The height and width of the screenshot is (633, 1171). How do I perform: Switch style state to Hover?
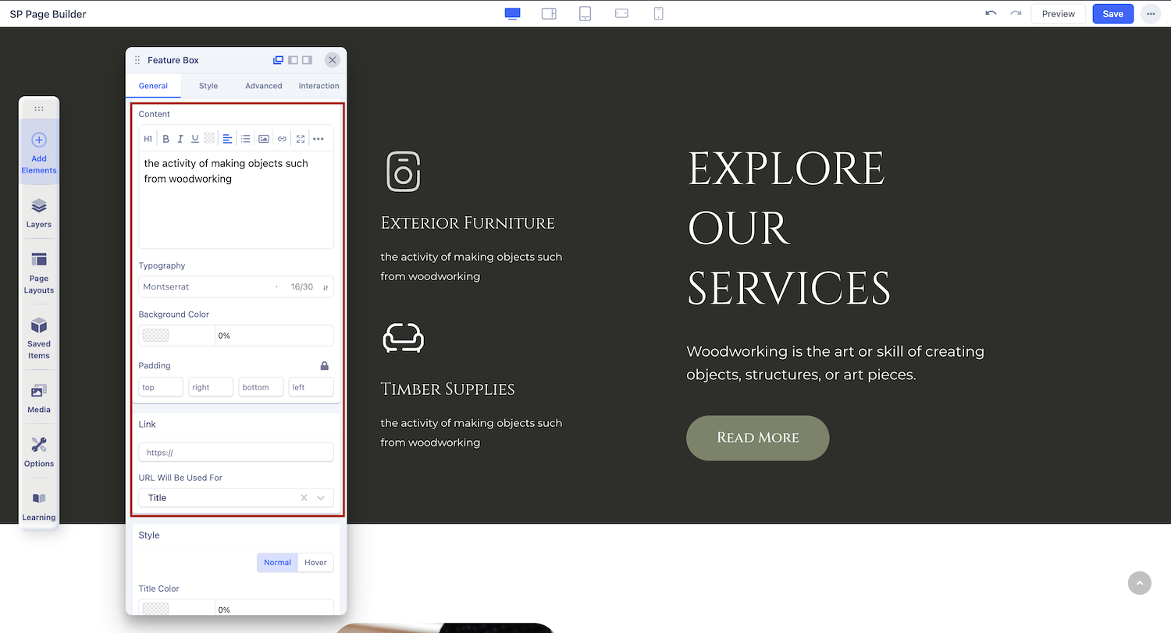click(315, 563)
